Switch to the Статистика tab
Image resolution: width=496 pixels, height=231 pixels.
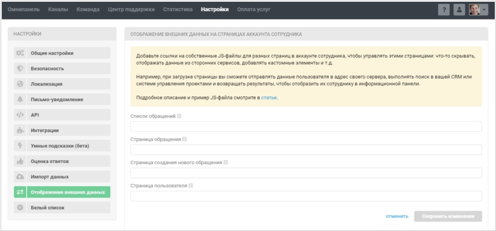[x=178, y=9]
